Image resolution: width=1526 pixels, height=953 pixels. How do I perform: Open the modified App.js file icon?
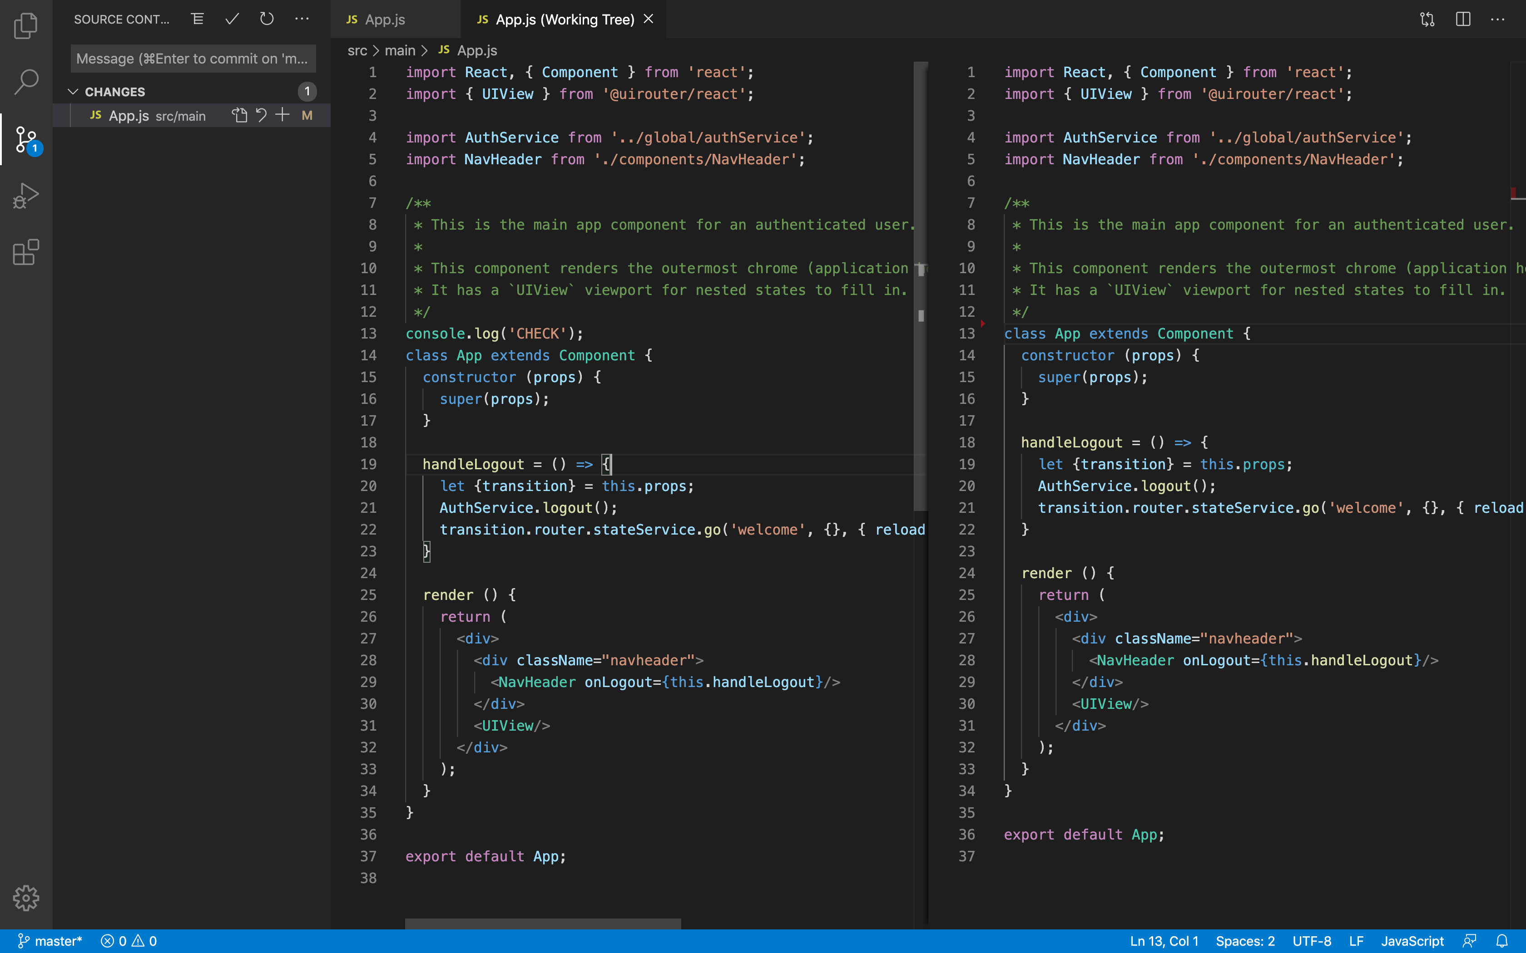240,115
